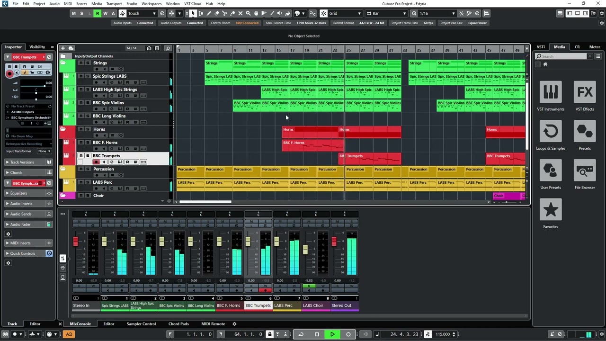Viewport: 606px width, 341px height.
Task: Click Add Track plus button
Action: click(63, 48)
